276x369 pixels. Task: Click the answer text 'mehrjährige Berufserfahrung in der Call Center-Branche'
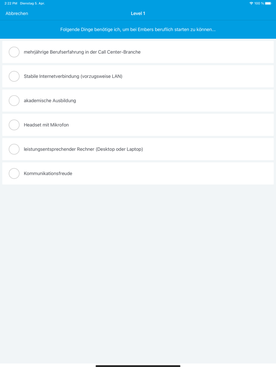(x=82, y=52)
